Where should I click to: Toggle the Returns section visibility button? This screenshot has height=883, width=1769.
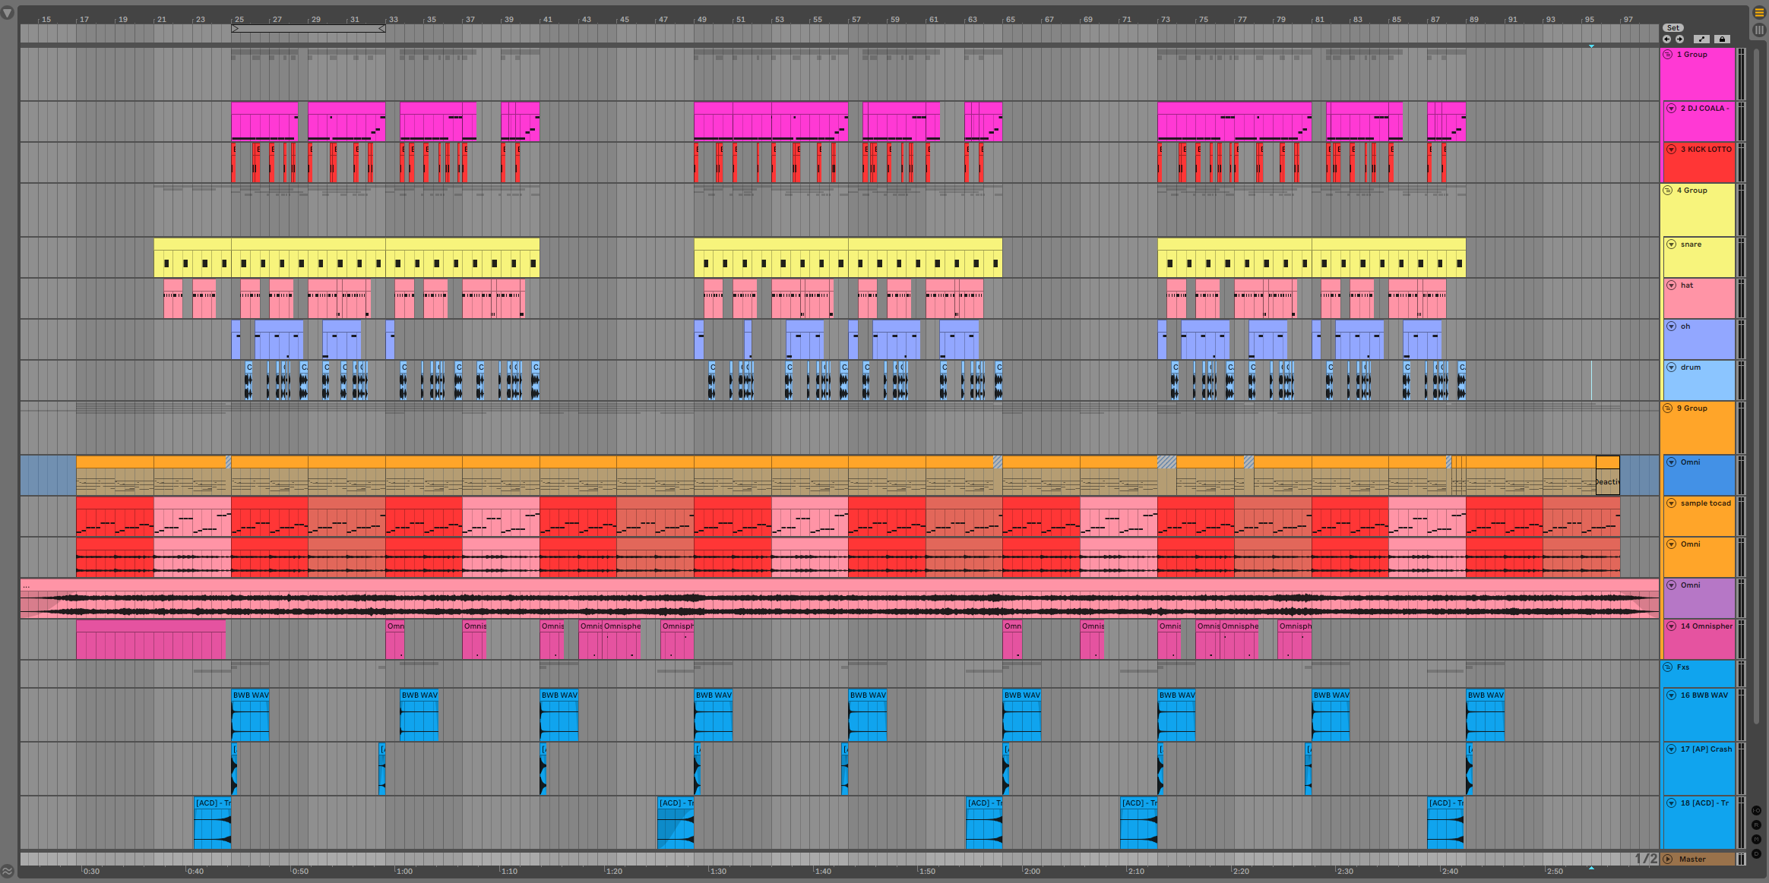click(x=1756, y=825)
